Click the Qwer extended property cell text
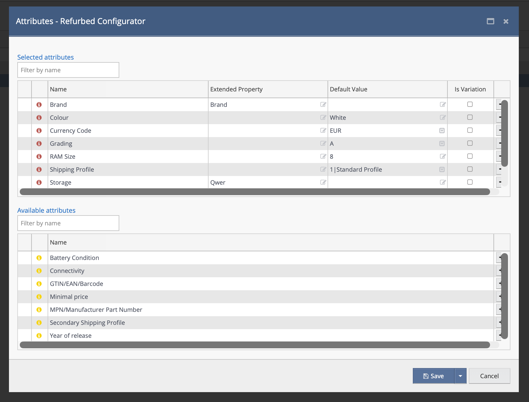 218,182
